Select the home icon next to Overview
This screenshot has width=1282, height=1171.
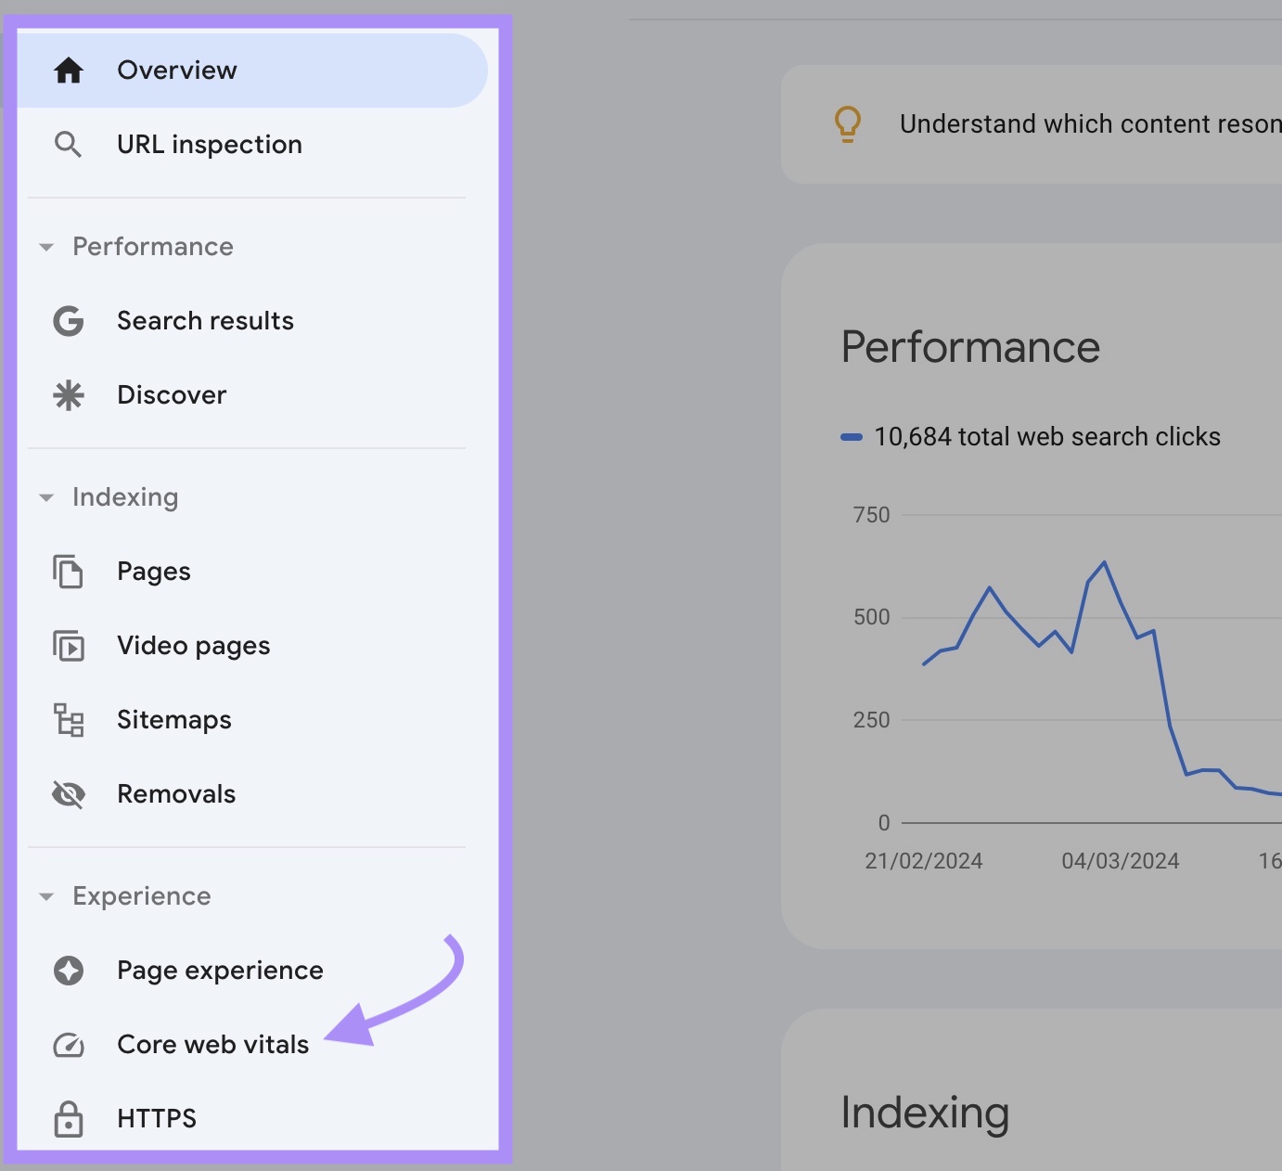69,69
